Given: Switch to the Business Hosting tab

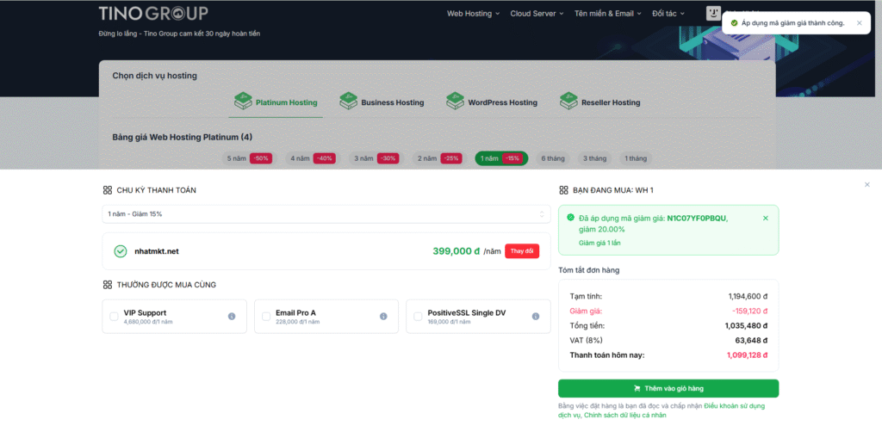Looking at the screenshot, I should click(382, 102).
